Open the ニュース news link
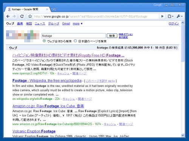The height and width of the screenshot is (141, 189). point(40,24)
